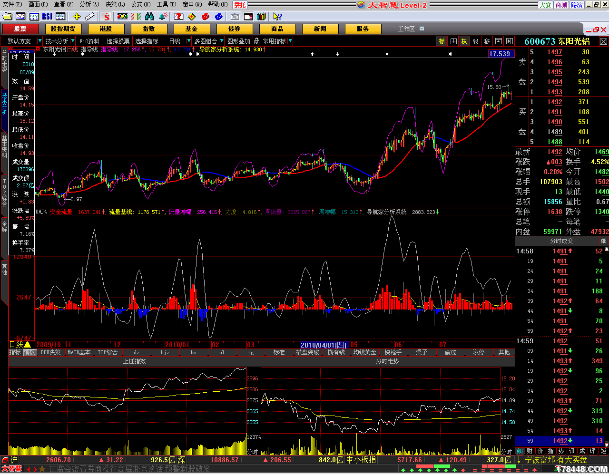Click the 财 tab under the trade list
This screenshot has height=474, width=609.
point(530,451)
